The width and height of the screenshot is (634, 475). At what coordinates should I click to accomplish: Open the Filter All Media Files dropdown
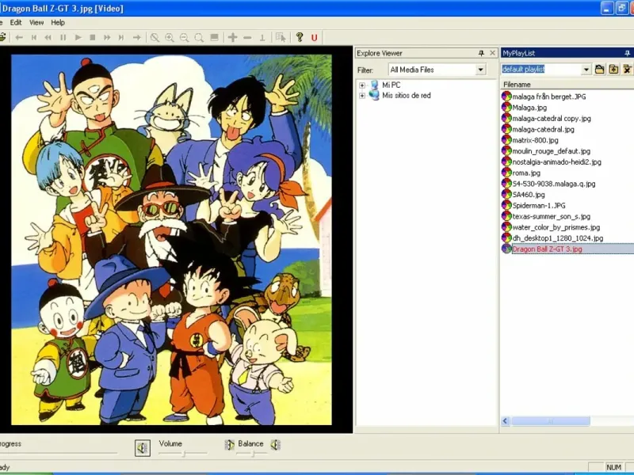pyautogui.click(x=480, y=70)
